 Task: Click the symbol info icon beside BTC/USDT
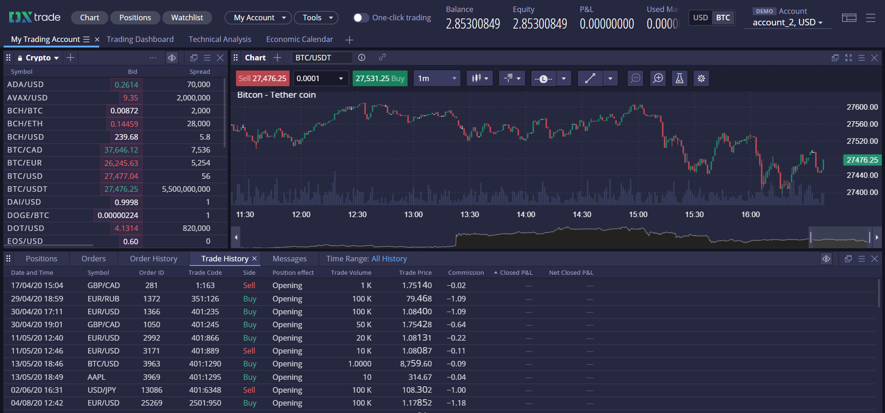[x=362, y=58]
